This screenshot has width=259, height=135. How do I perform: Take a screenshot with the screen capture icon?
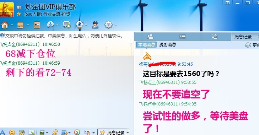[x=64, y=133]
